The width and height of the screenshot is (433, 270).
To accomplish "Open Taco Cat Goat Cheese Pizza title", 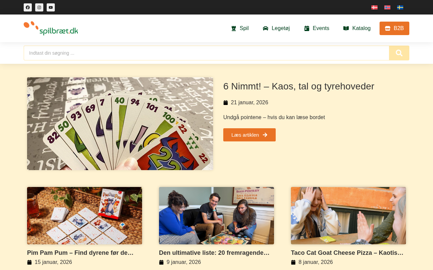I will coord(347,253).
